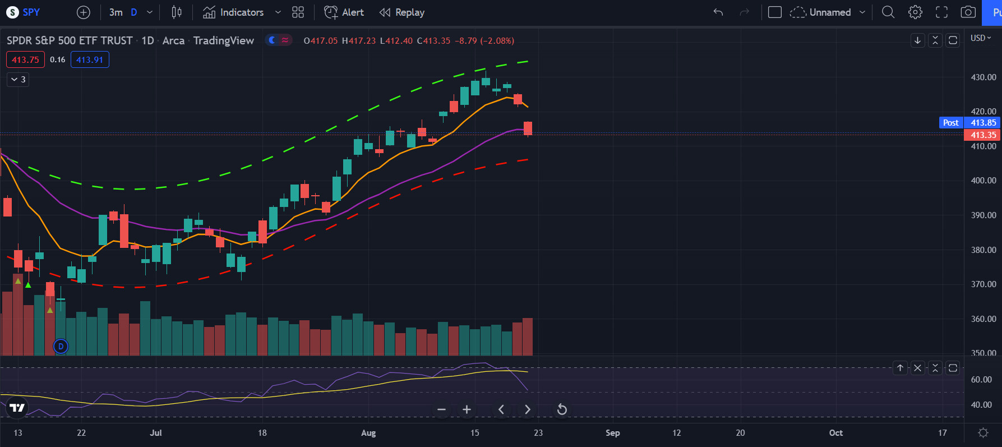Click the Post market price label
Screen dimensions: 1002x447
(x=951, y=122)
